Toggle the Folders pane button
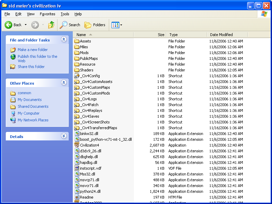Screen dimensions: 272x204 pyautogui.click(x=95, y=25)
